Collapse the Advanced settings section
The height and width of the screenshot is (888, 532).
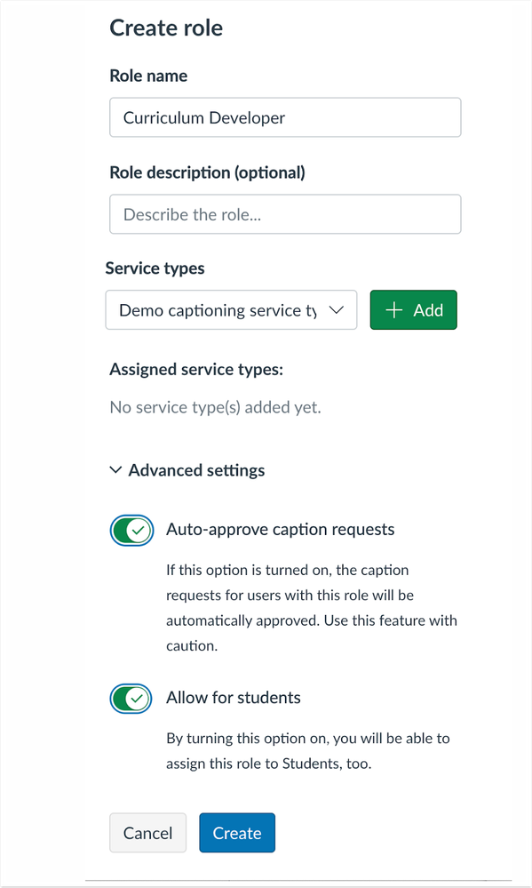(187, 470)
